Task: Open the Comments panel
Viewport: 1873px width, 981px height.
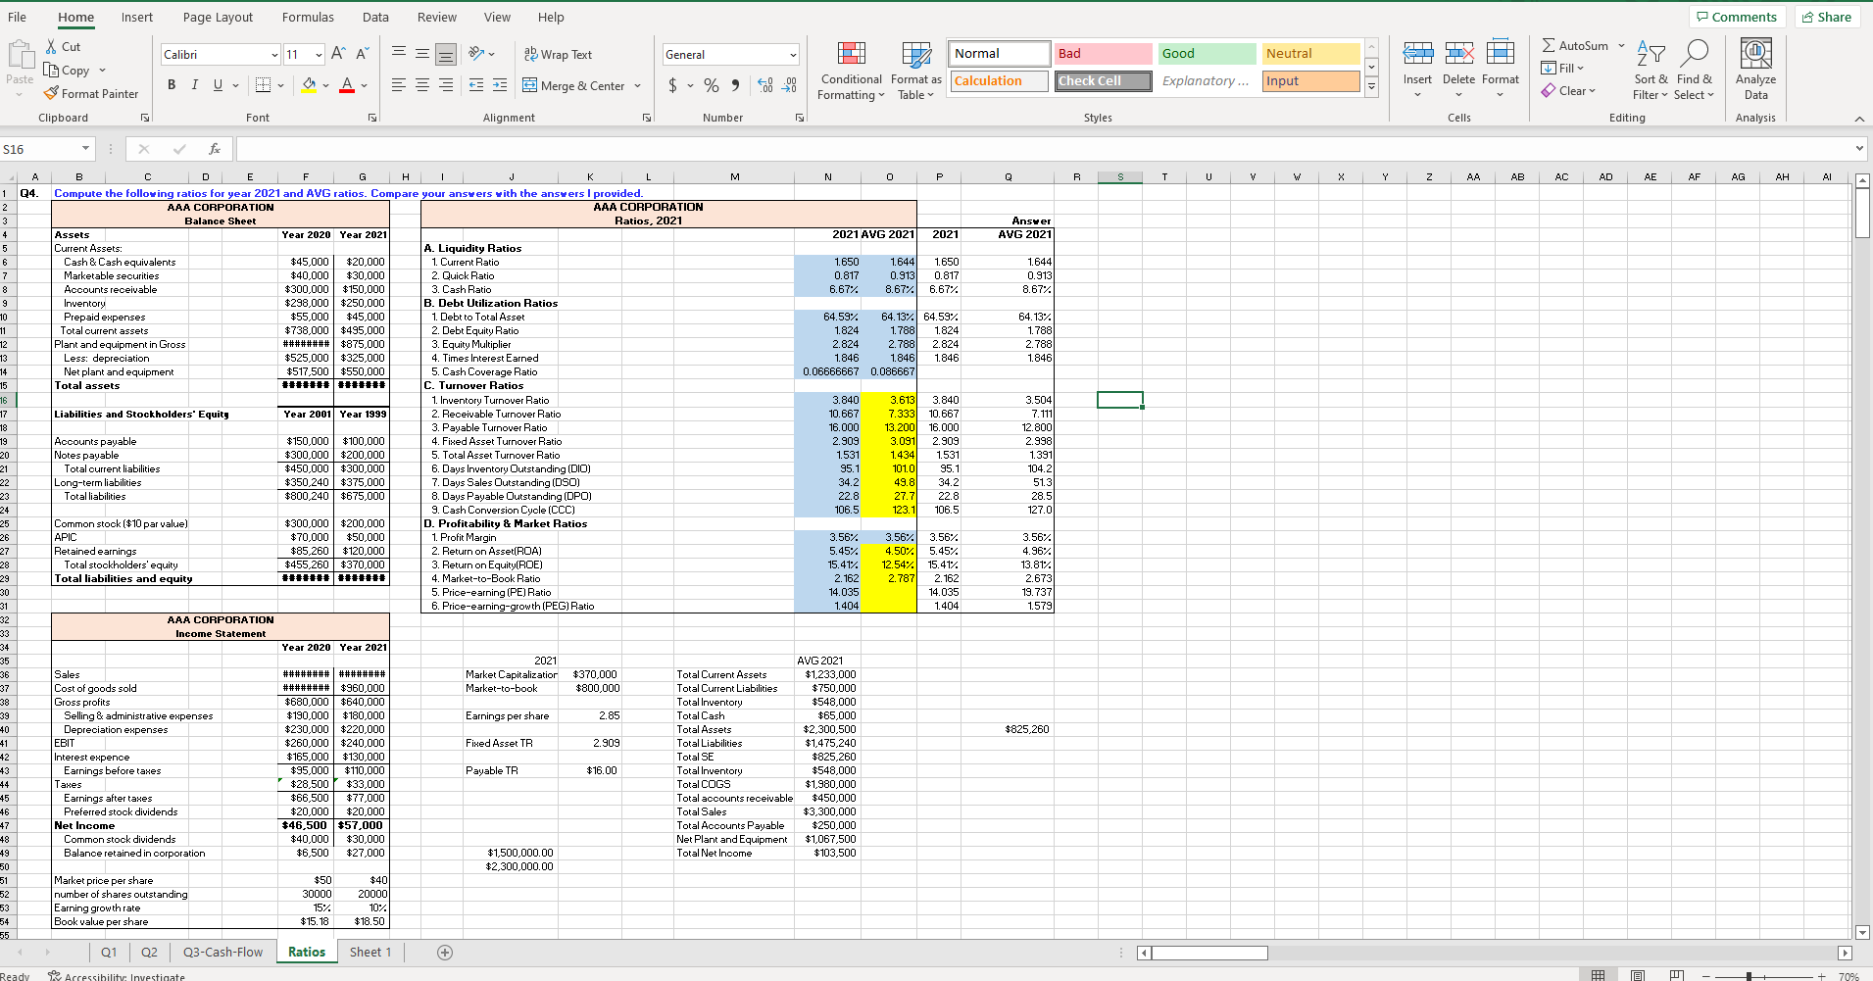Action: pyautogui.click(x=1737, y=16)
